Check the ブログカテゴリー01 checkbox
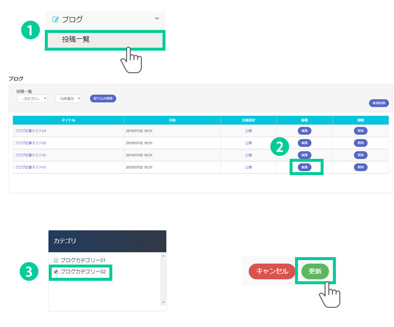The height and width of the screenshot is (327, 394). 56,260
